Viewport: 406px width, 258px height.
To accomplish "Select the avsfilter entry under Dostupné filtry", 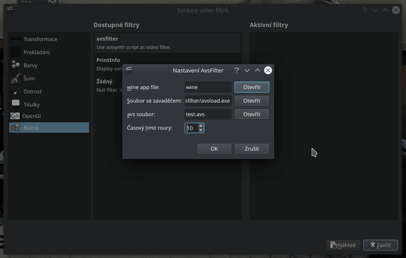I will pos(167,41).
